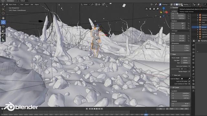Click the outliner search magnifier icon
Viewport: 207px width, 116px height.
click(x=205, y=5)
